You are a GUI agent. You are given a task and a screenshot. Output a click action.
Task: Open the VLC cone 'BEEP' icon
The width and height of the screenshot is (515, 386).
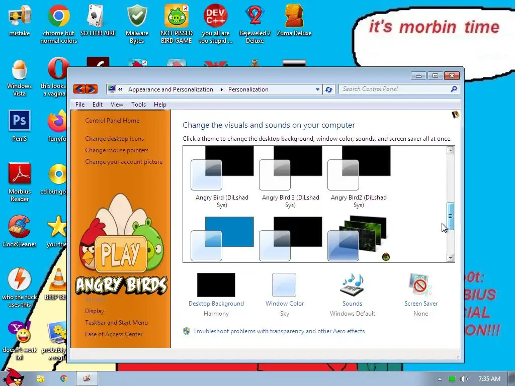pos(58,279)
